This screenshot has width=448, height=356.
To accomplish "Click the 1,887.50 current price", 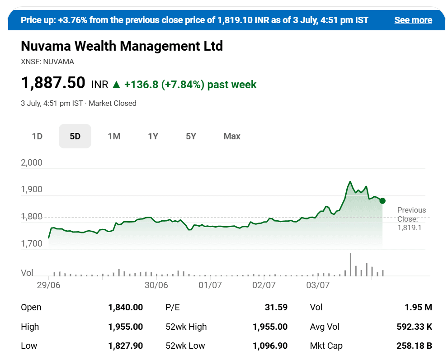I will tap(53, 83).
